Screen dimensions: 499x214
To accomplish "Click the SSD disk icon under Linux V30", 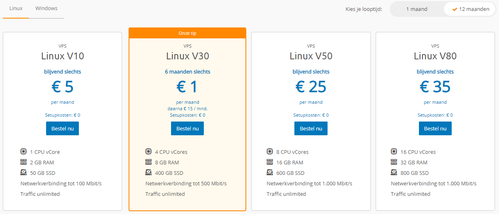I will [x=148, y=173].
